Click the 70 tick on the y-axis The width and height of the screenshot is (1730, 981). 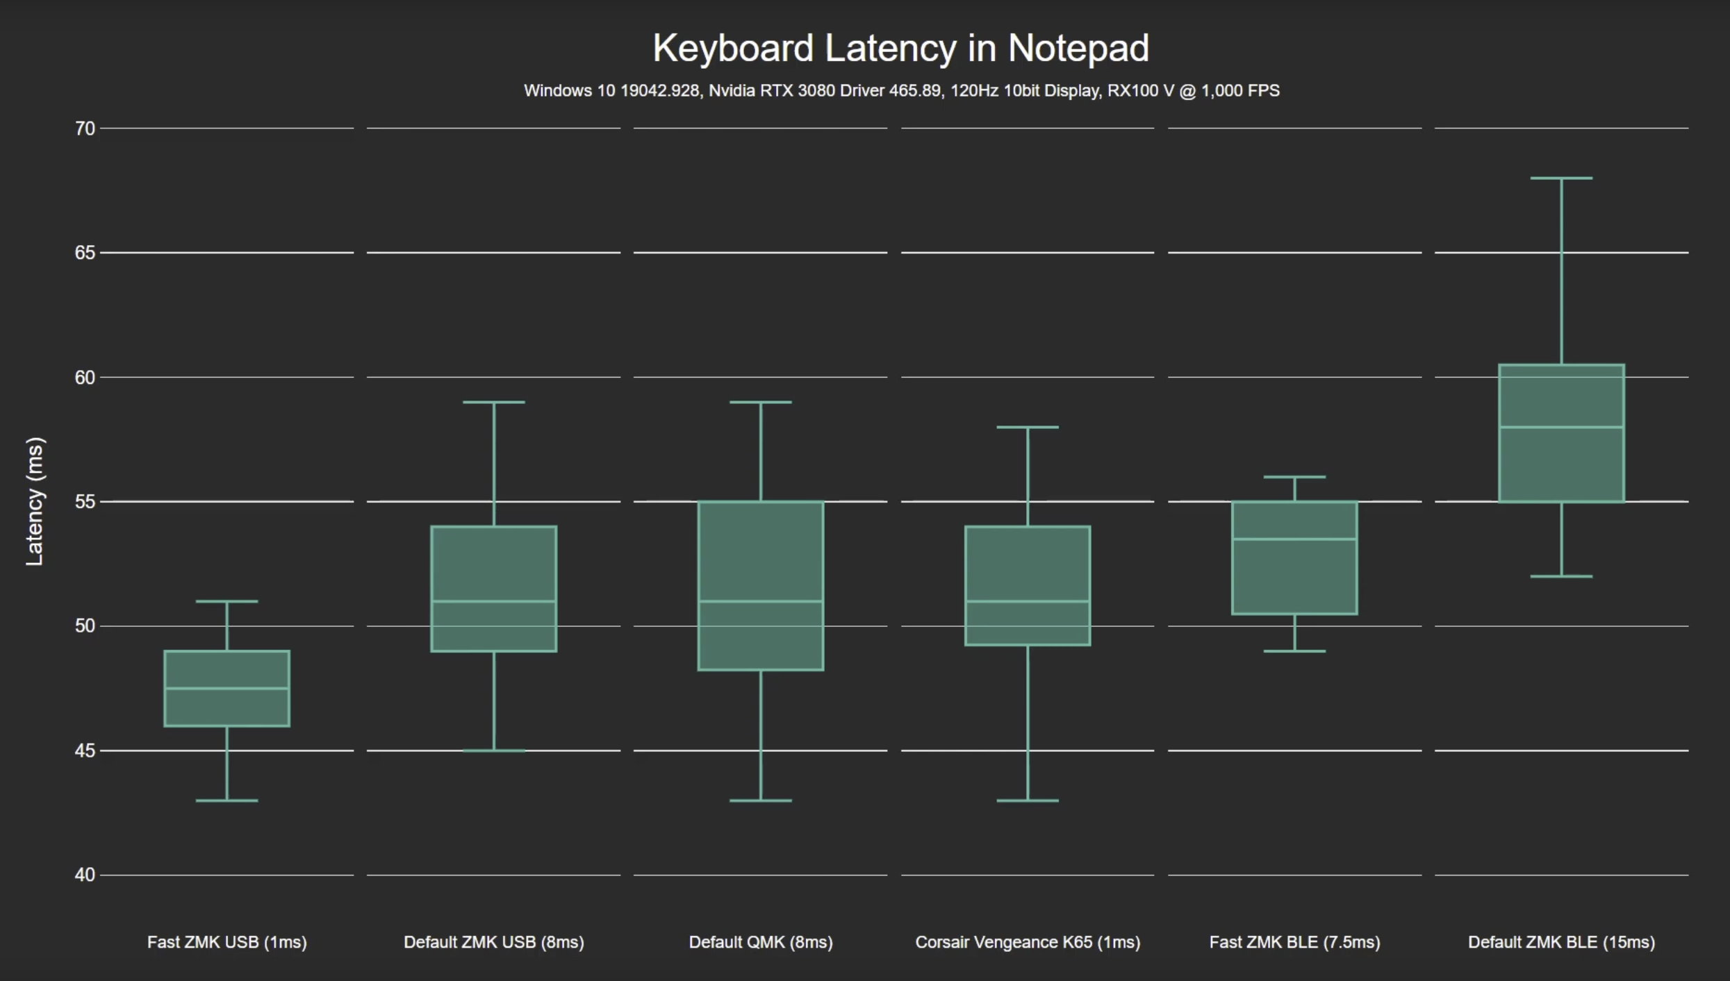pos(85,128)
